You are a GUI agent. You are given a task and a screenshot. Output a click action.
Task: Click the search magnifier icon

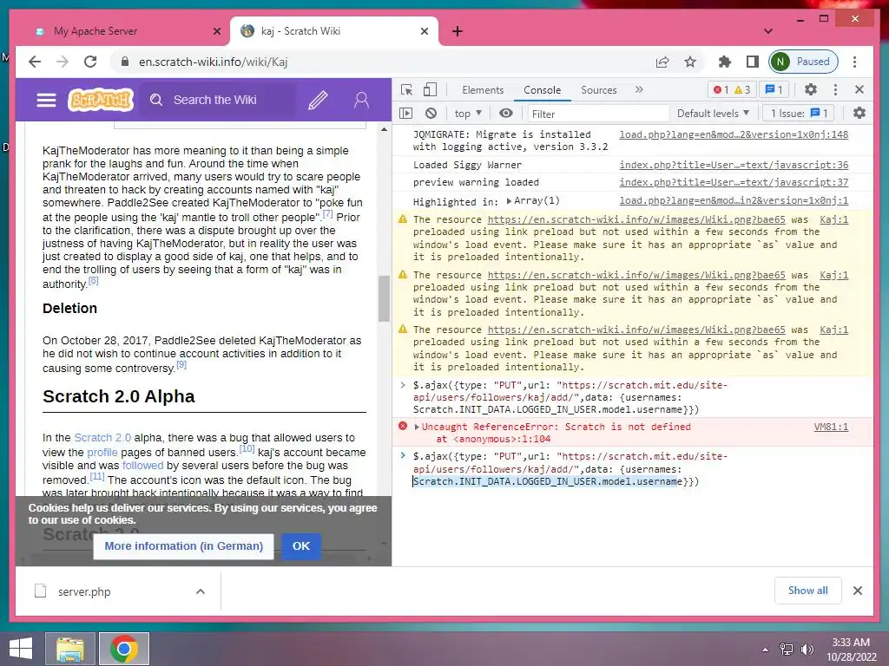[x=156, y=101]
